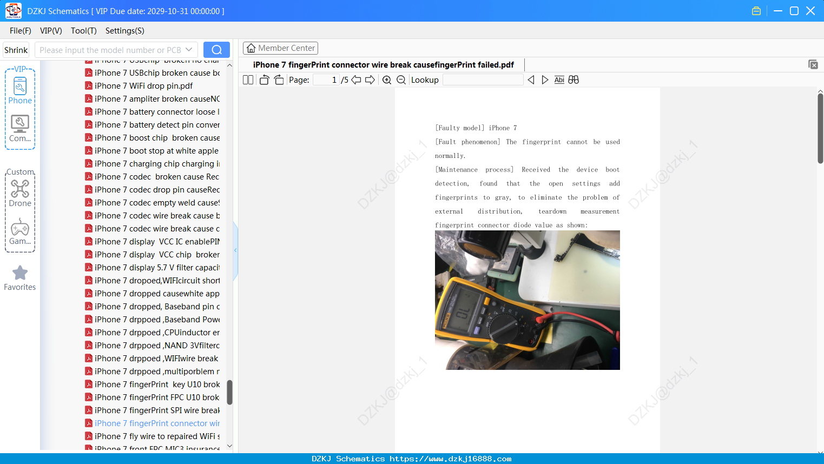Open the Settings(S) menu
This screenshot has height=464, width=824.
coord(125,31)
